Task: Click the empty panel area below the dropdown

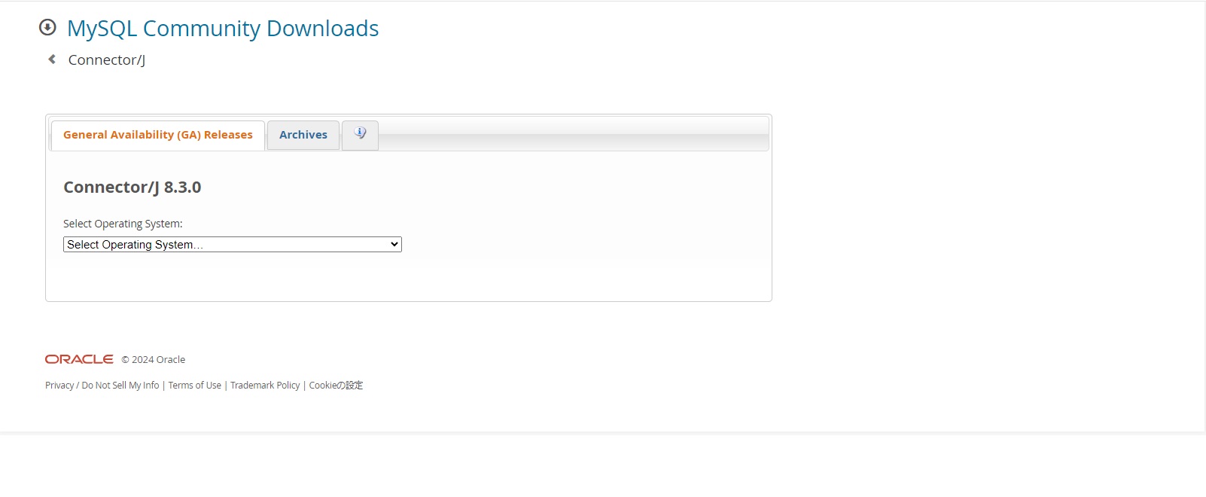Action: [407, 280]
